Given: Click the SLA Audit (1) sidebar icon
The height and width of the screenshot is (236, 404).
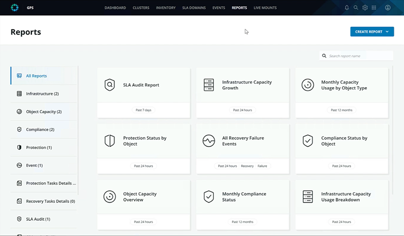Looking at the screenshot, I should [19, 219].
